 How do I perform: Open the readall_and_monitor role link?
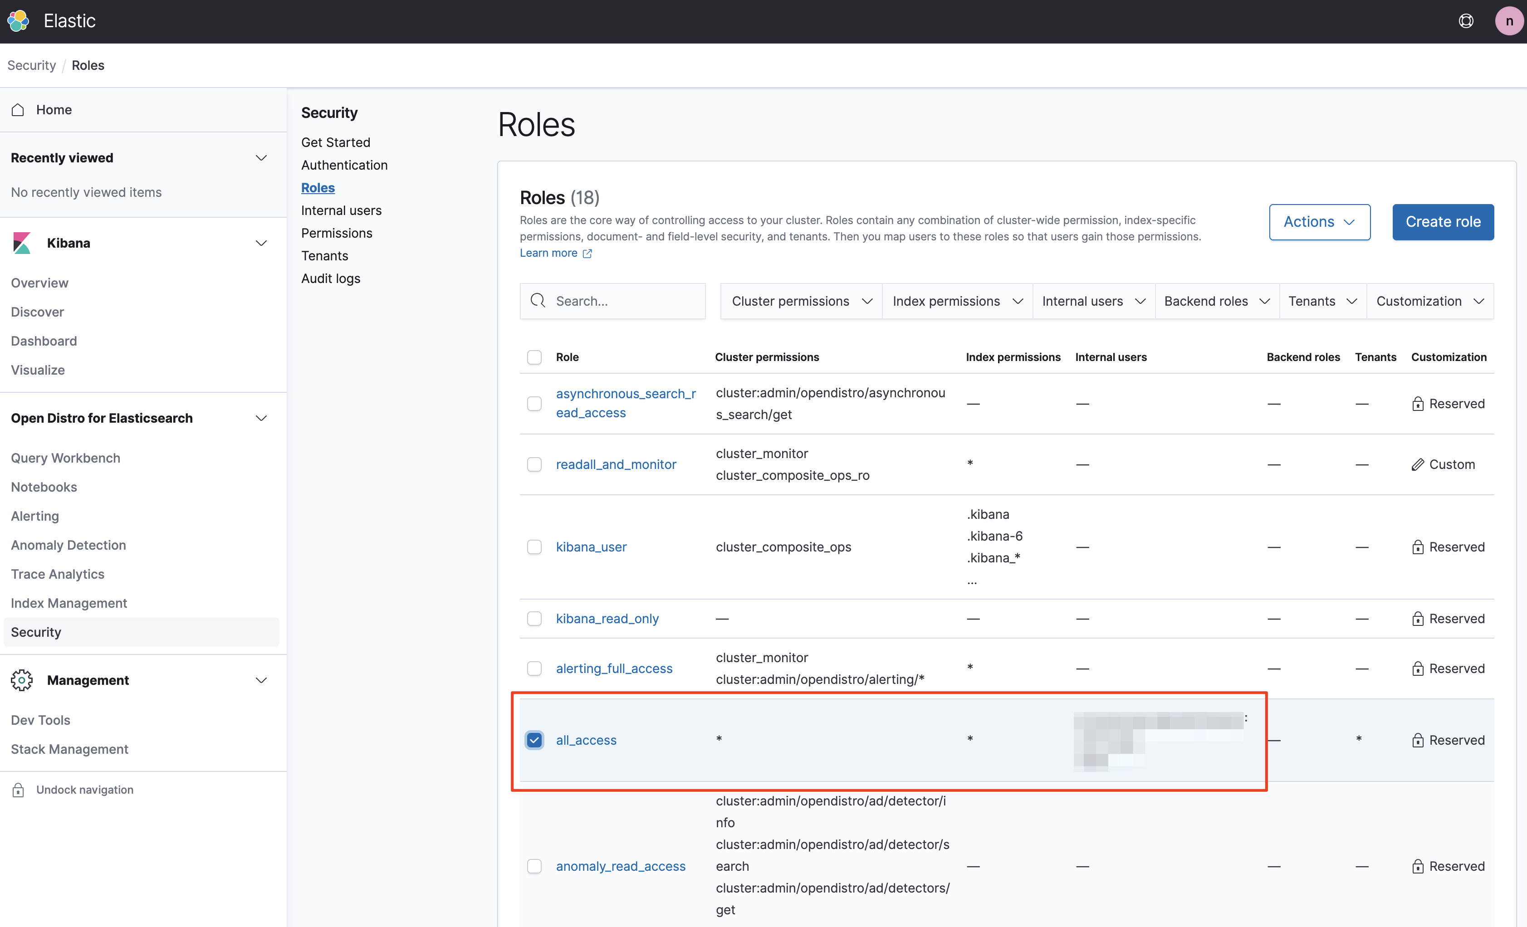click(616, 464)
